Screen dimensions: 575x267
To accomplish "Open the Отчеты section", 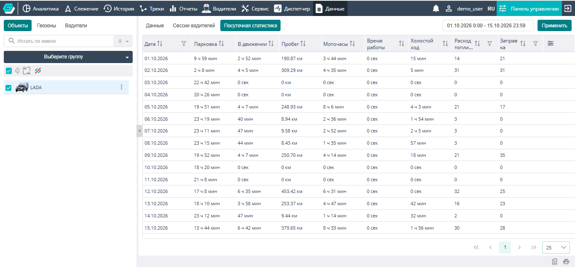I will coord(183,8).
